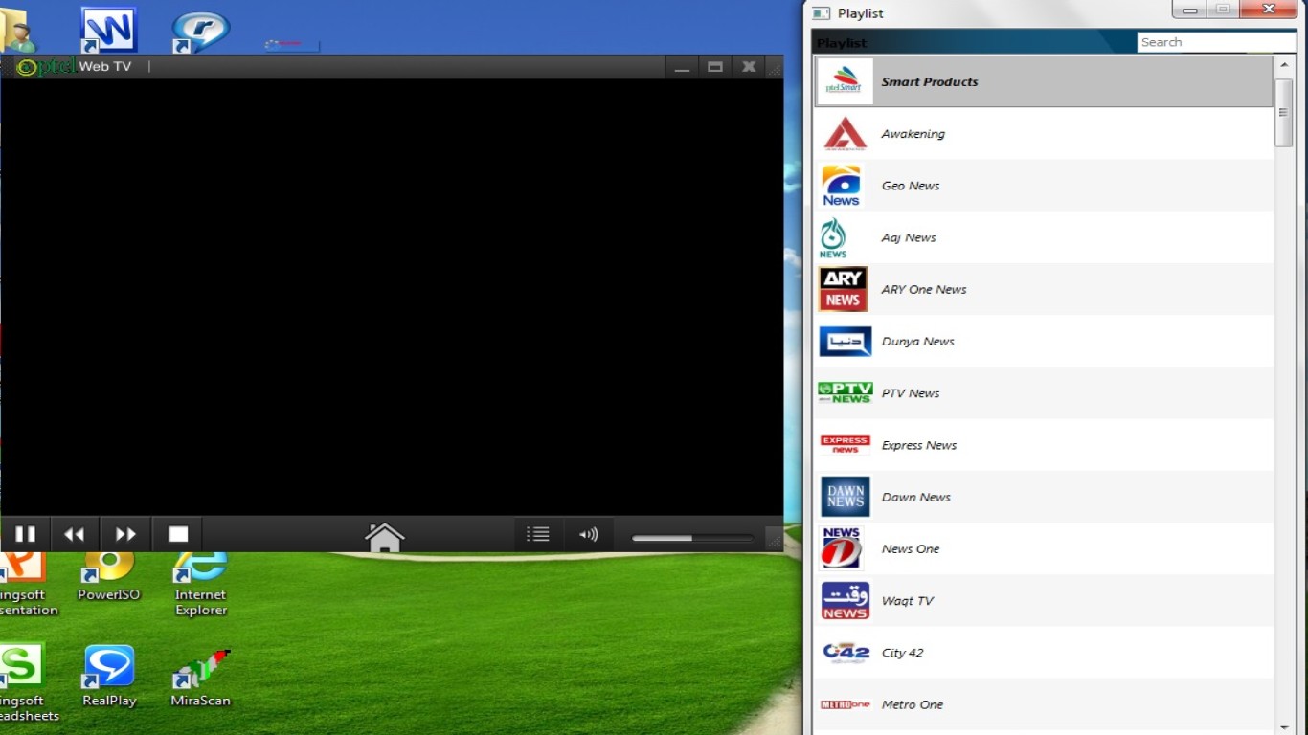Select the ARY One News channel
The height and width of the screenshot is (735, 1308).
tap(1044, 289)
